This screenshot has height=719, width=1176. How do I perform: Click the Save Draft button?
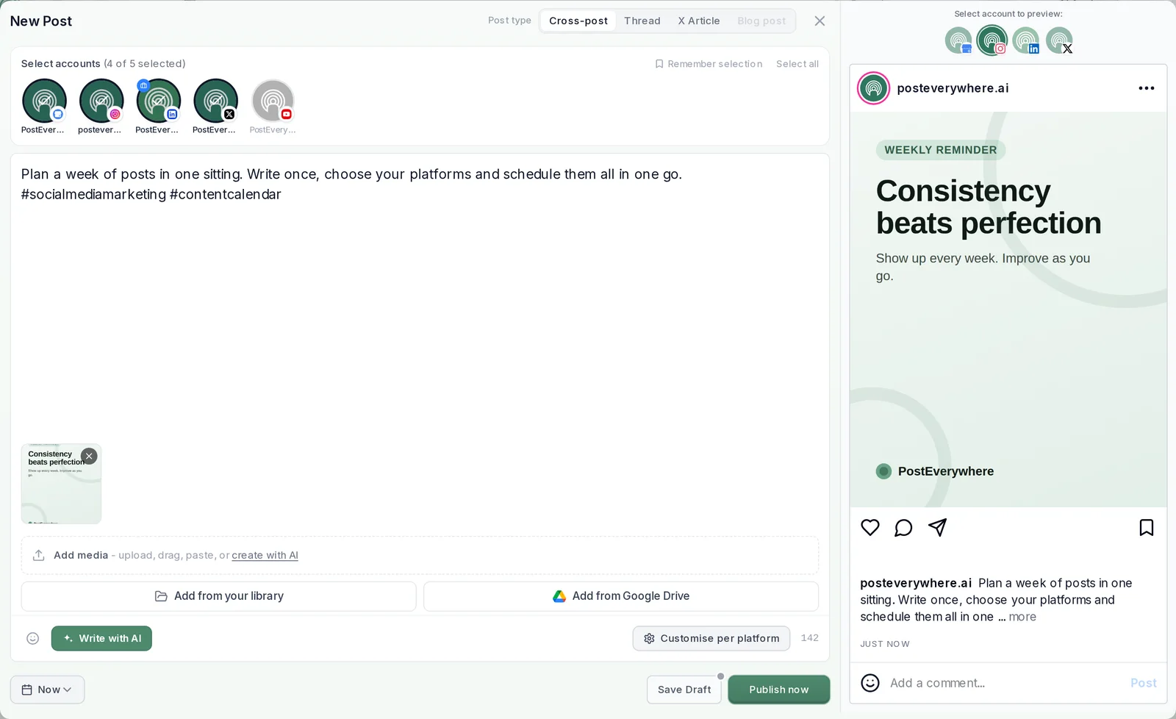coord(684,690)
